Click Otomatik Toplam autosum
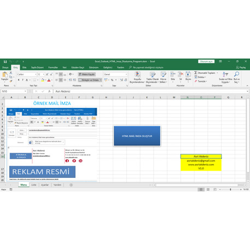 tap(205, 73)
